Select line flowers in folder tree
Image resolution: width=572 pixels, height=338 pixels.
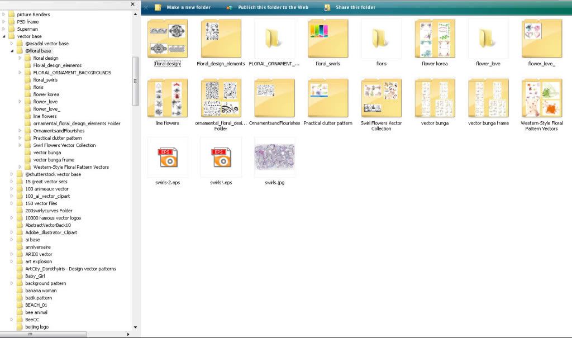[45, 116]
